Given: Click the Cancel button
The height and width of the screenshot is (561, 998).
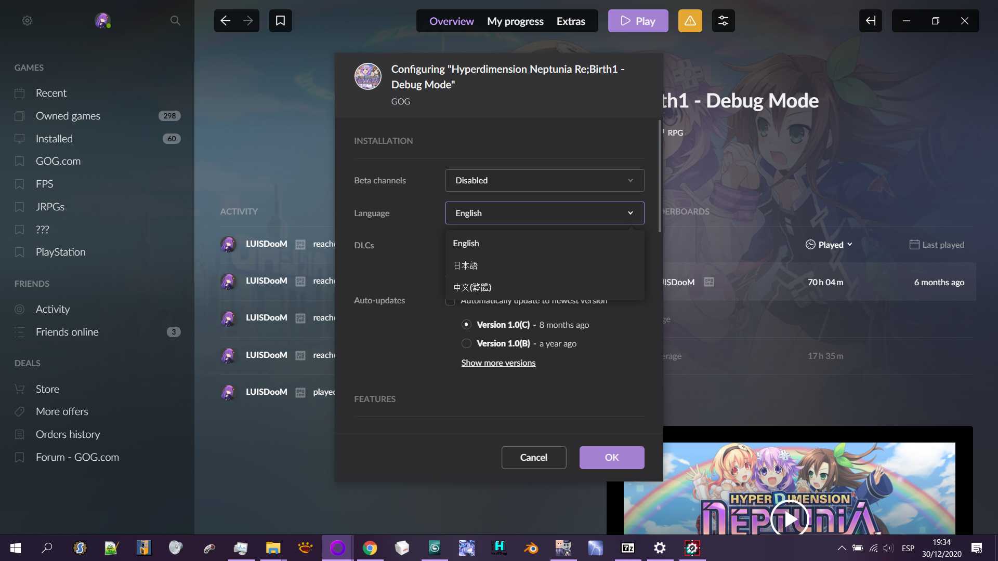Looking at the screenshot, I should click(x=534, y=458).
